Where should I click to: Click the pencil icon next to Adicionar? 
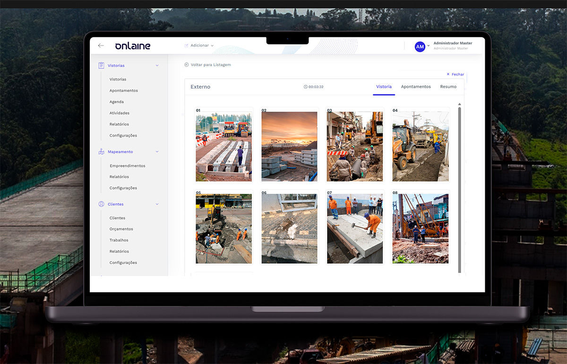187,46
